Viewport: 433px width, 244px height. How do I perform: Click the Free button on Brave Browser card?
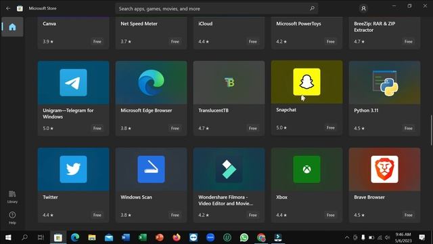click(409, 215)
